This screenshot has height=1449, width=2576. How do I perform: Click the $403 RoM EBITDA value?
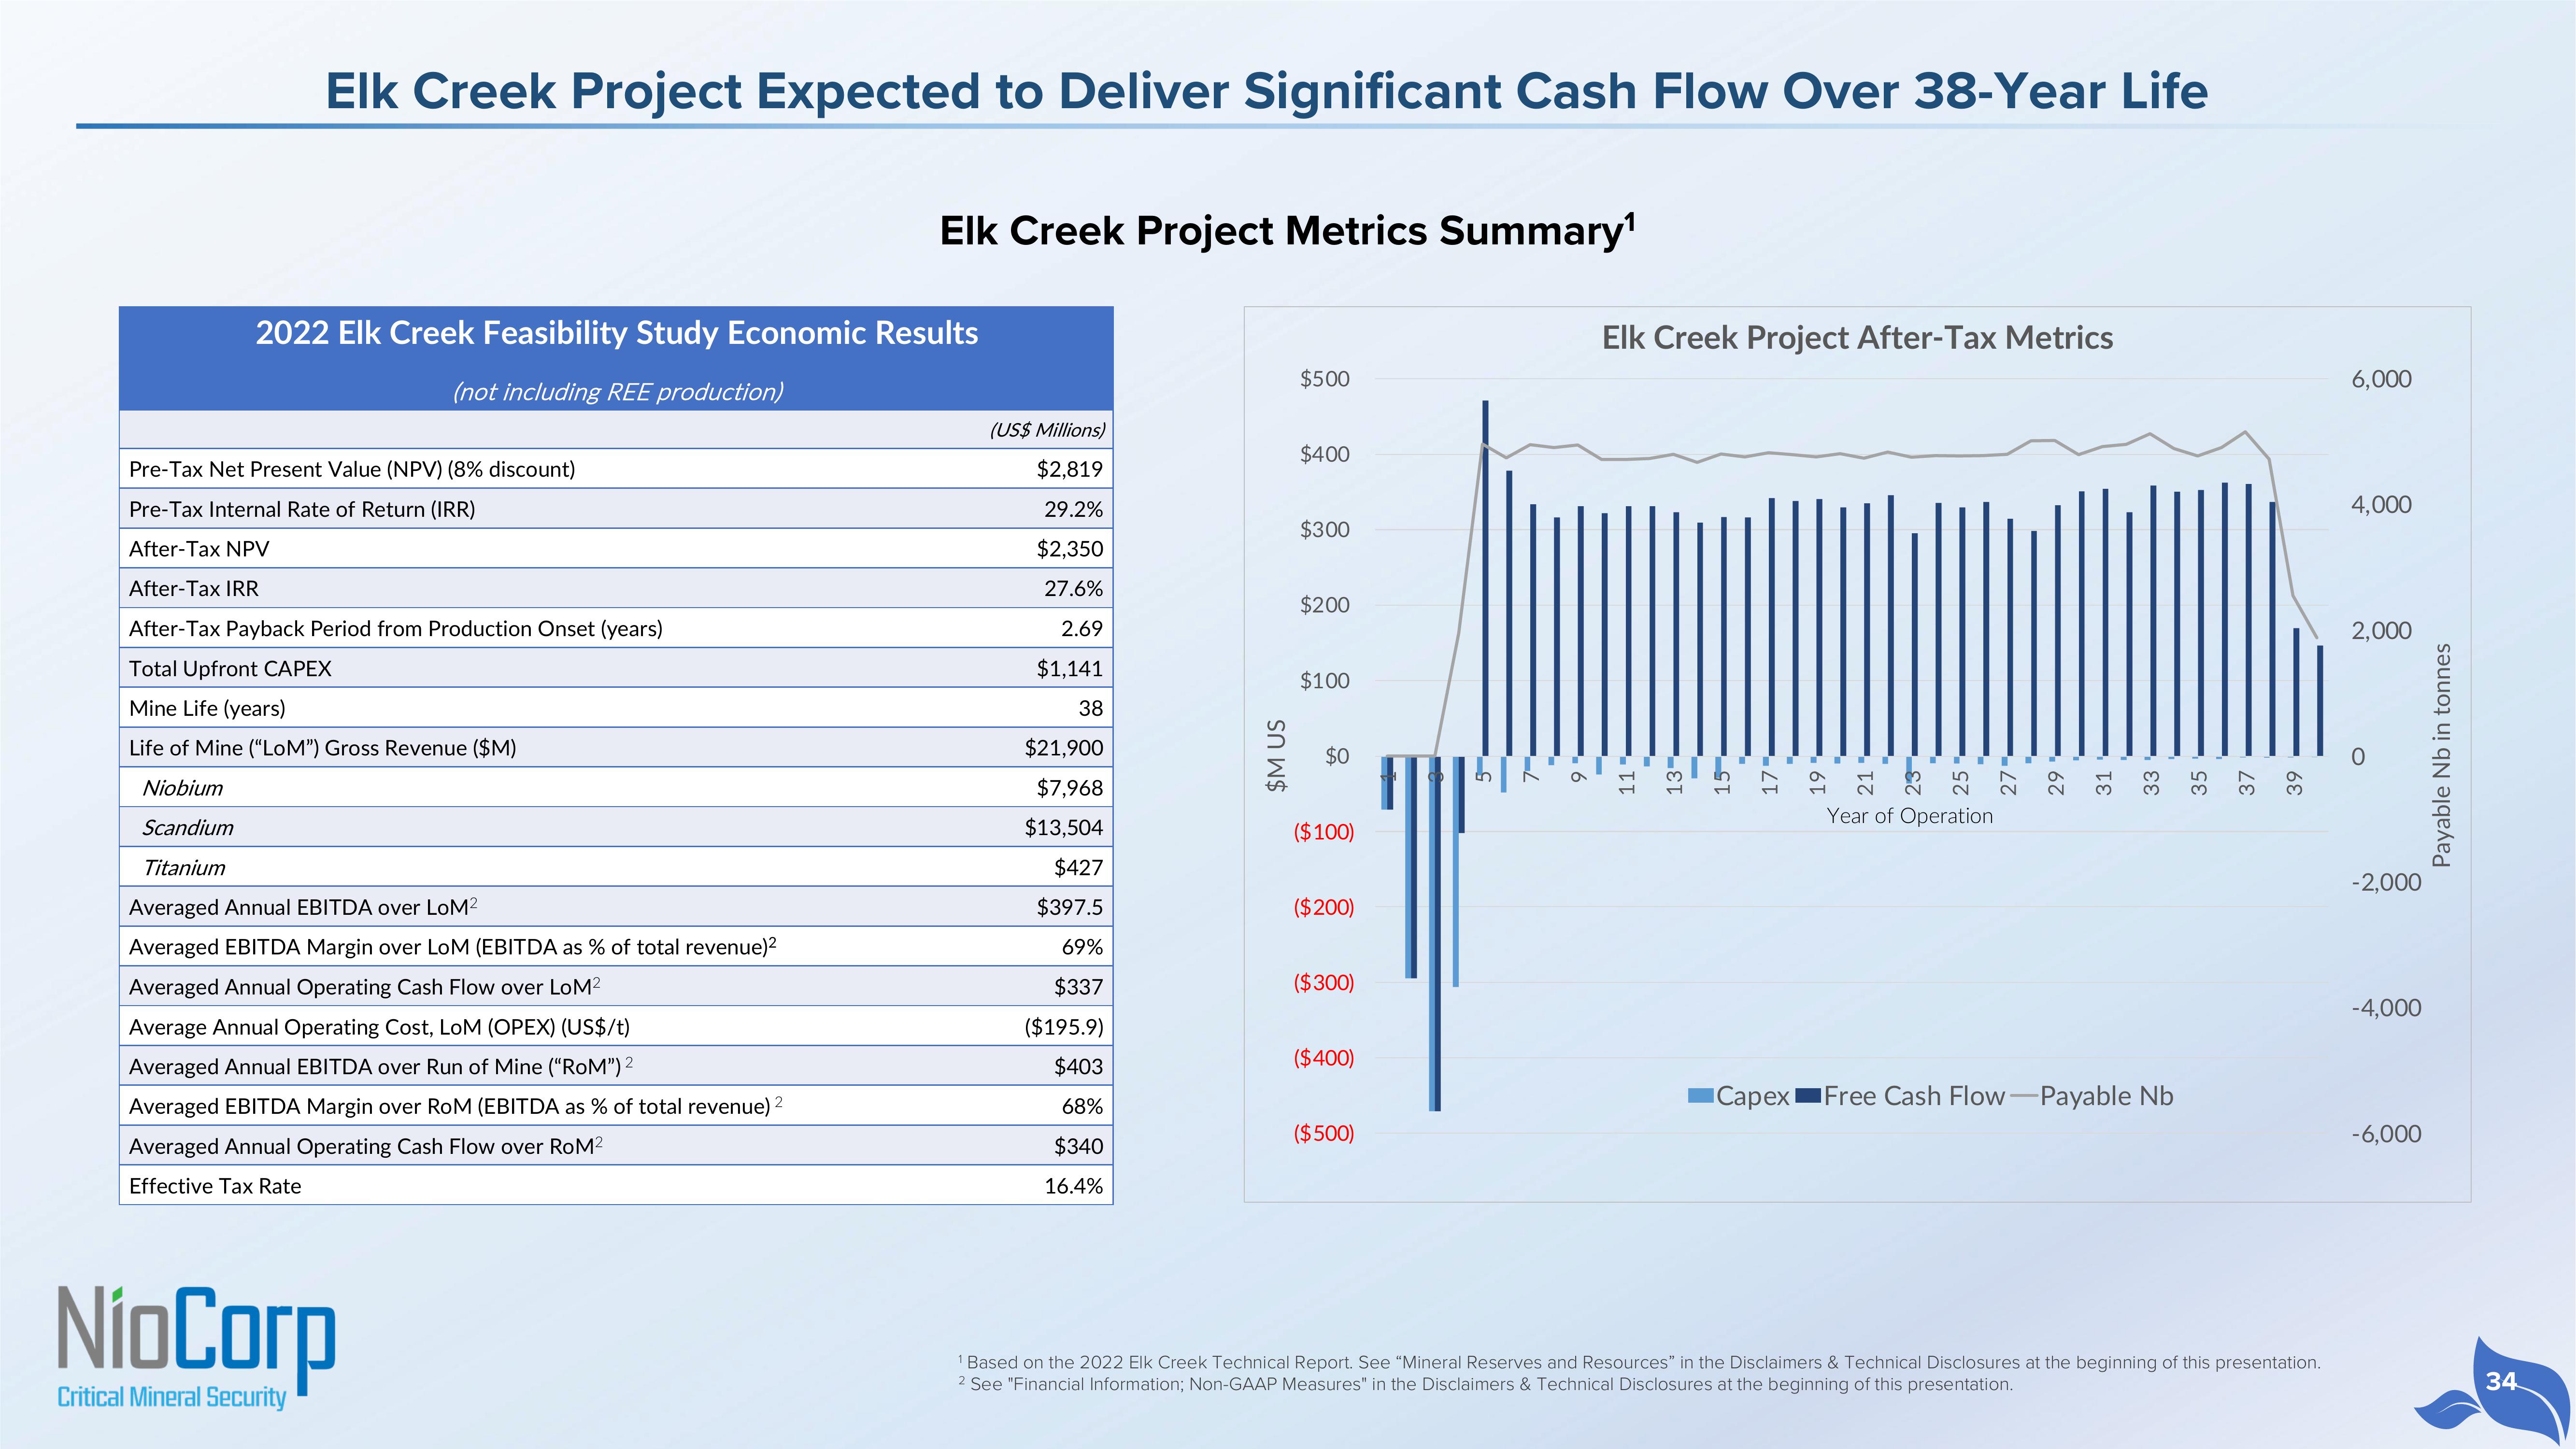1078,1067
